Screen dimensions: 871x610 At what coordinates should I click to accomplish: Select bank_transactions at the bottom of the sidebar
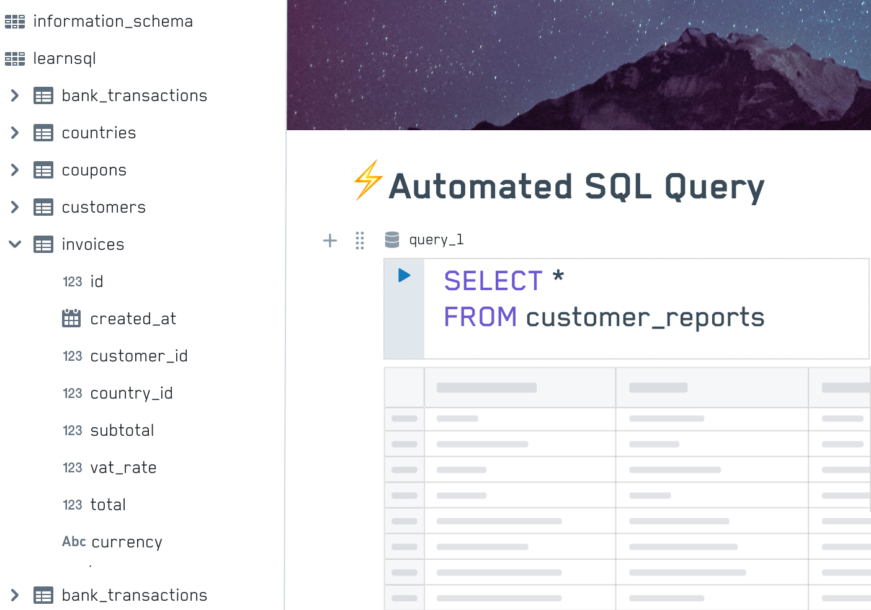click(x=134, y=595)
